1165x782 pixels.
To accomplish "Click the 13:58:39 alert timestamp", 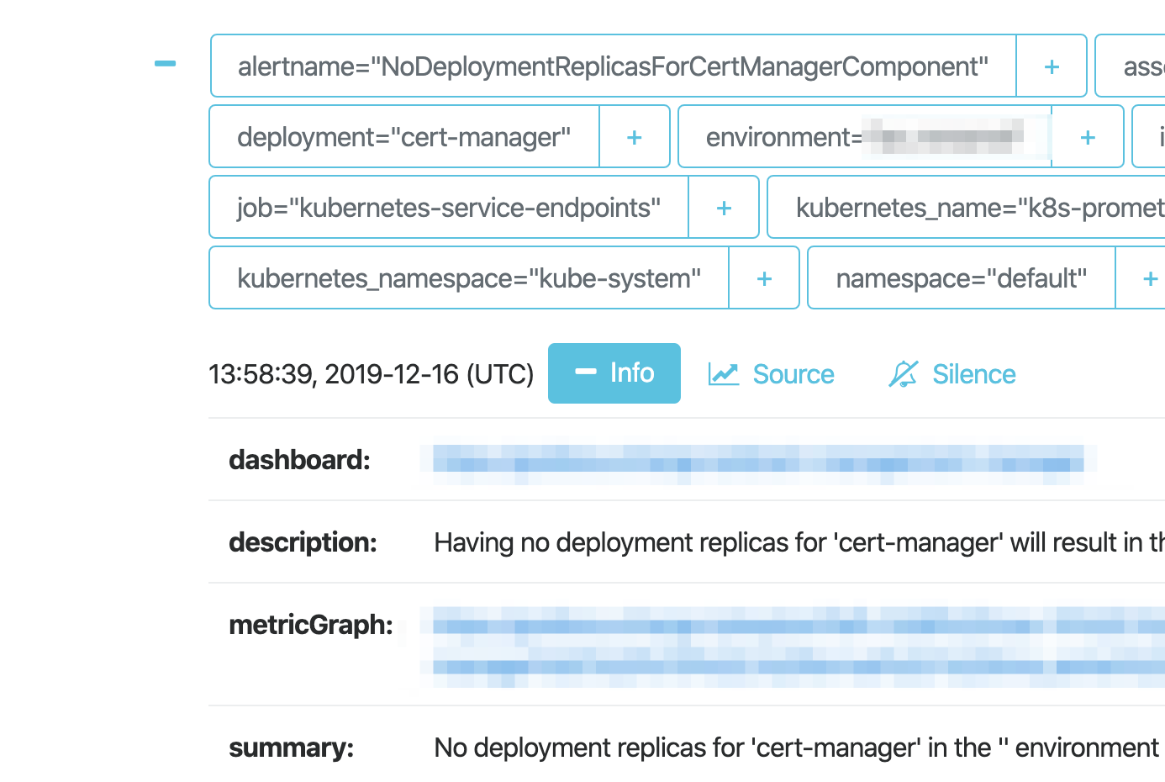I will point(371,373).
